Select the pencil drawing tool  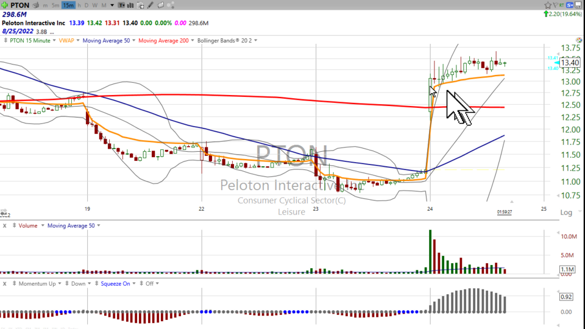click(151, 5)
